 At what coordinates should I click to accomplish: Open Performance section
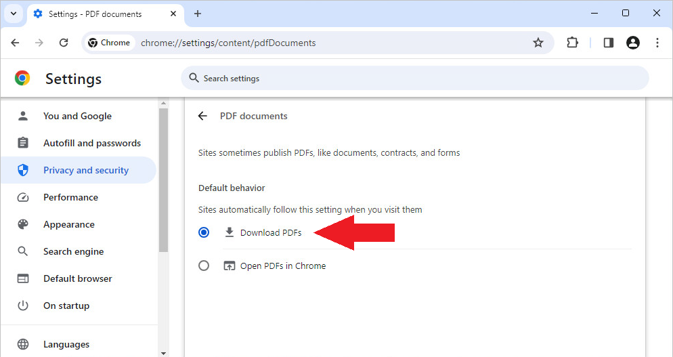tap(78, 197)
